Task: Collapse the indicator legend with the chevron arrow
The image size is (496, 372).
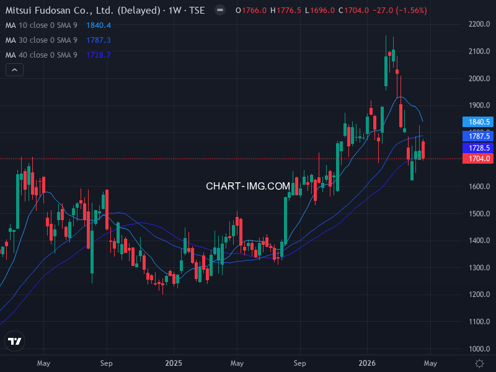Action: coord(14,69)
